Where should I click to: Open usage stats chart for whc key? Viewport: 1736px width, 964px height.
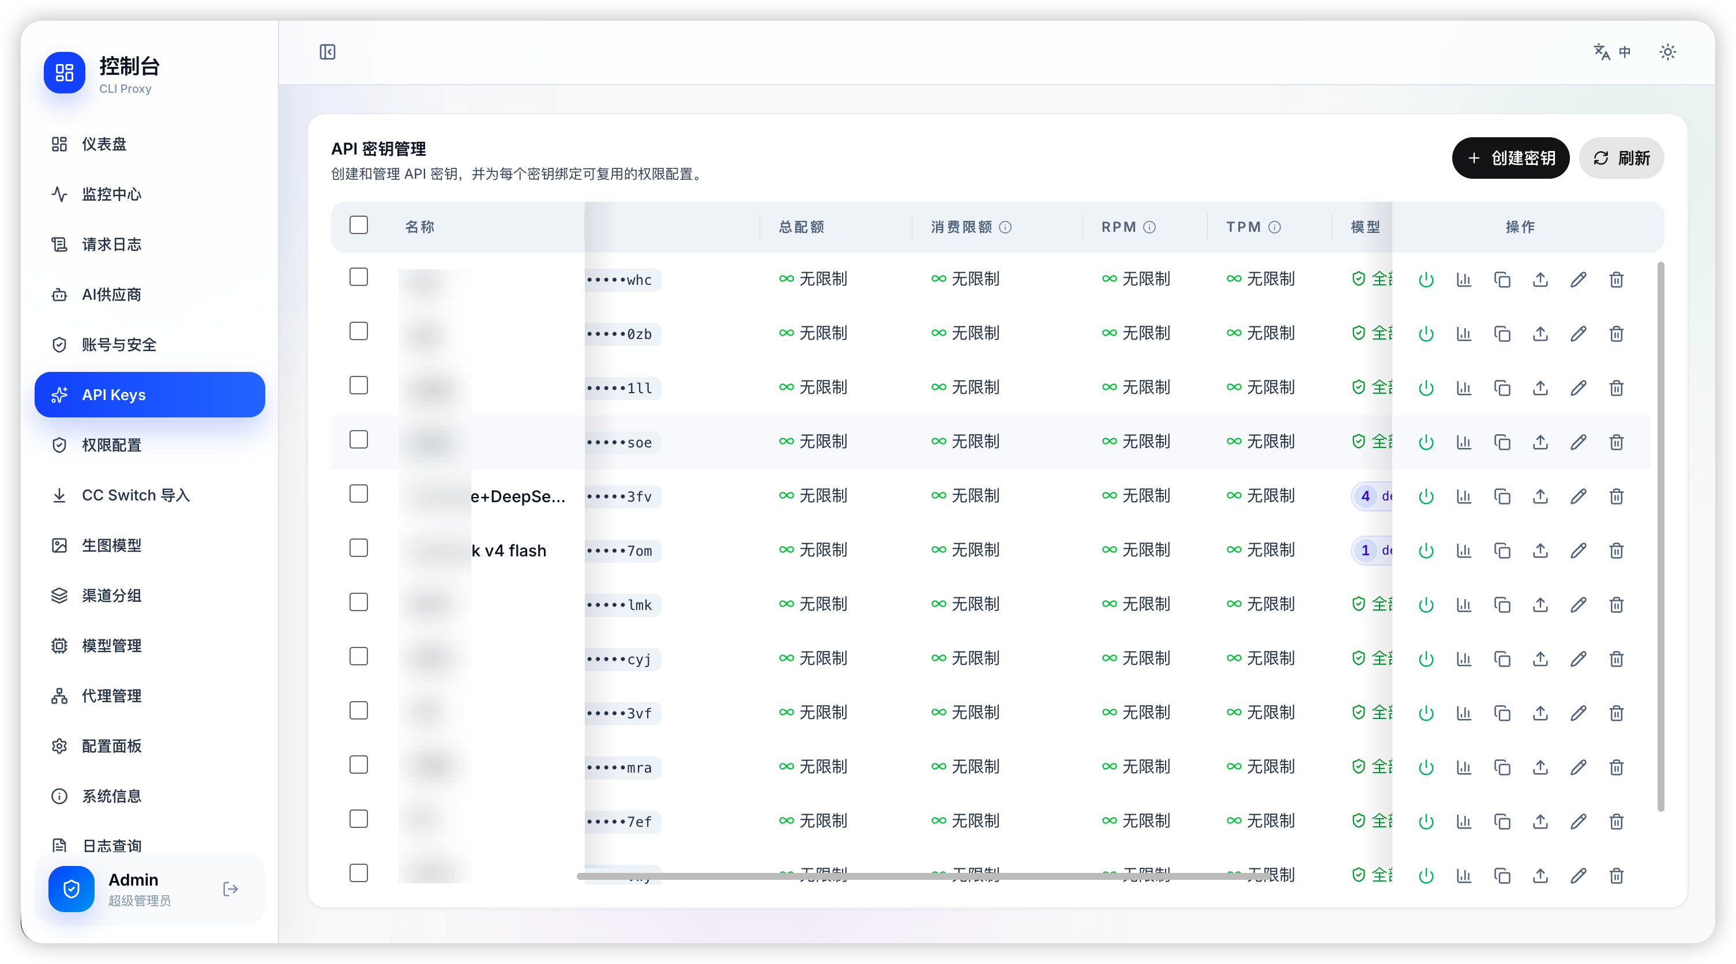[x=1464, y=279]
